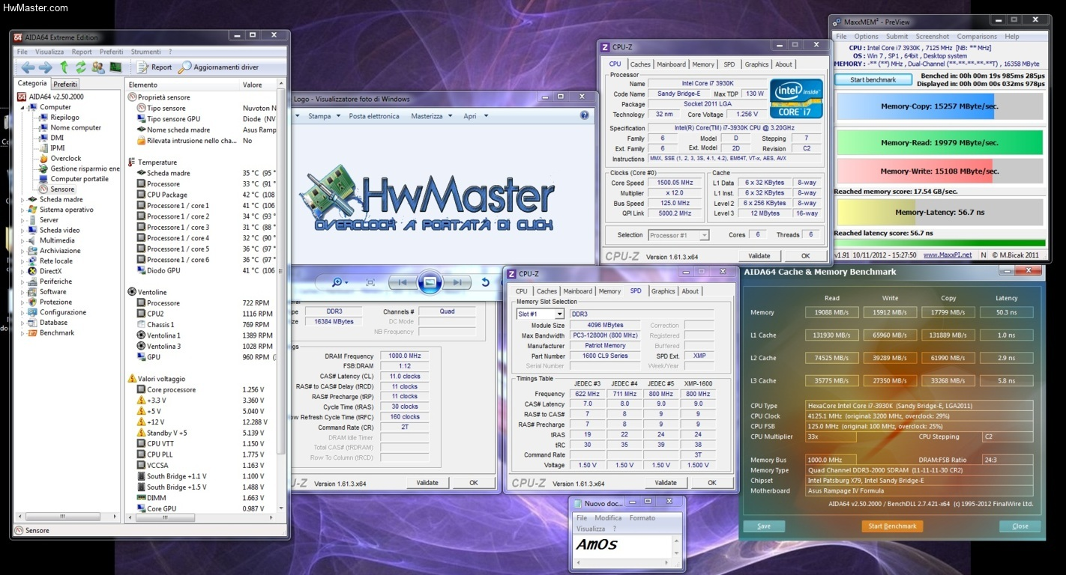Click Memory-Latency bar in MaxxMEM
The height and width of the screenshot is (575, 1066).
point(939,212)
